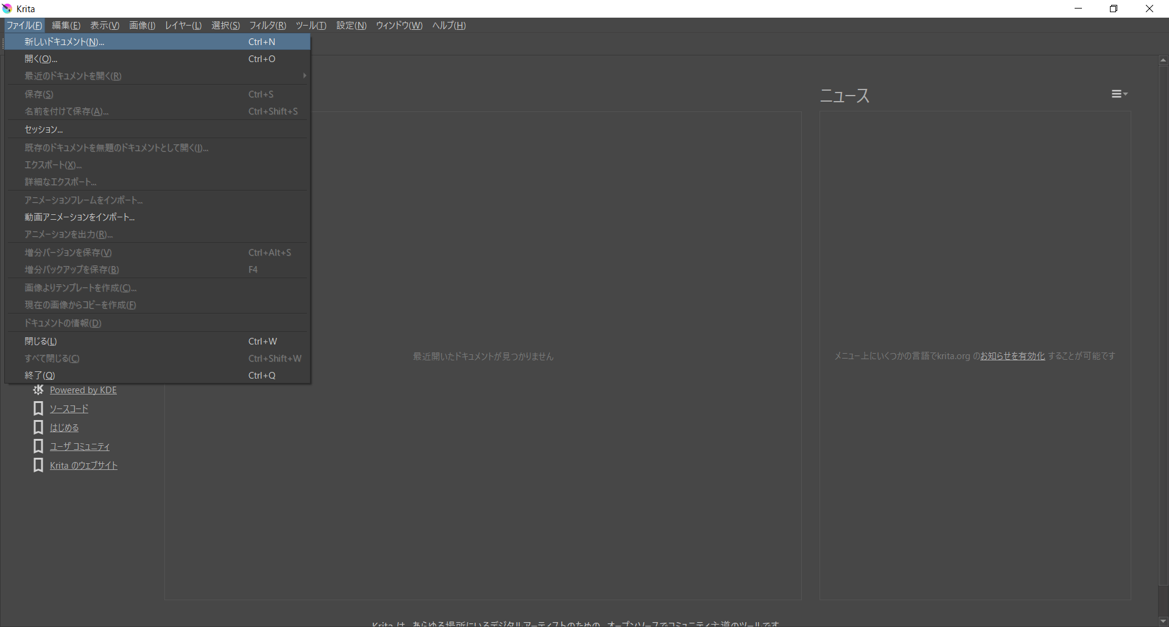Open the ファイル(F) menu
1169x627 pixels.
(x=24, y=25)
